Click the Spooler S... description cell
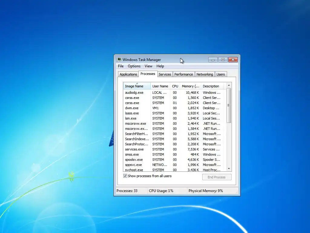This screenshot has height=233, width=310. pyautogui.click(x=211, y=160)
